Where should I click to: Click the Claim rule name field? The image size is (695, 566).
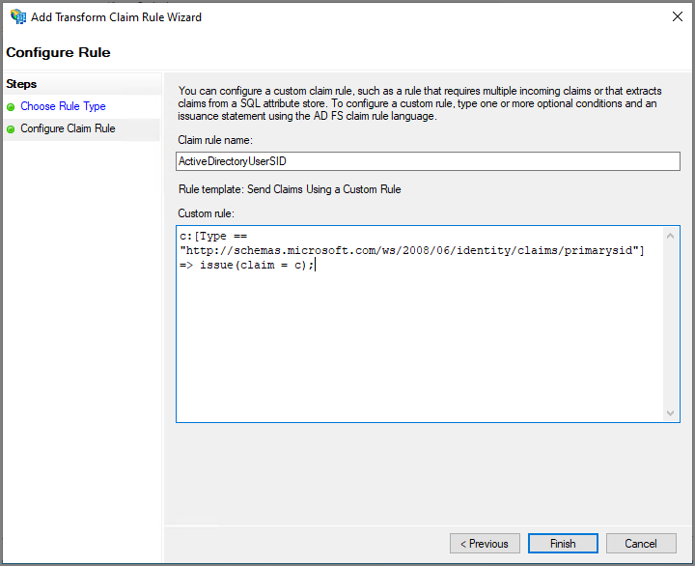(x=428, y=161)
